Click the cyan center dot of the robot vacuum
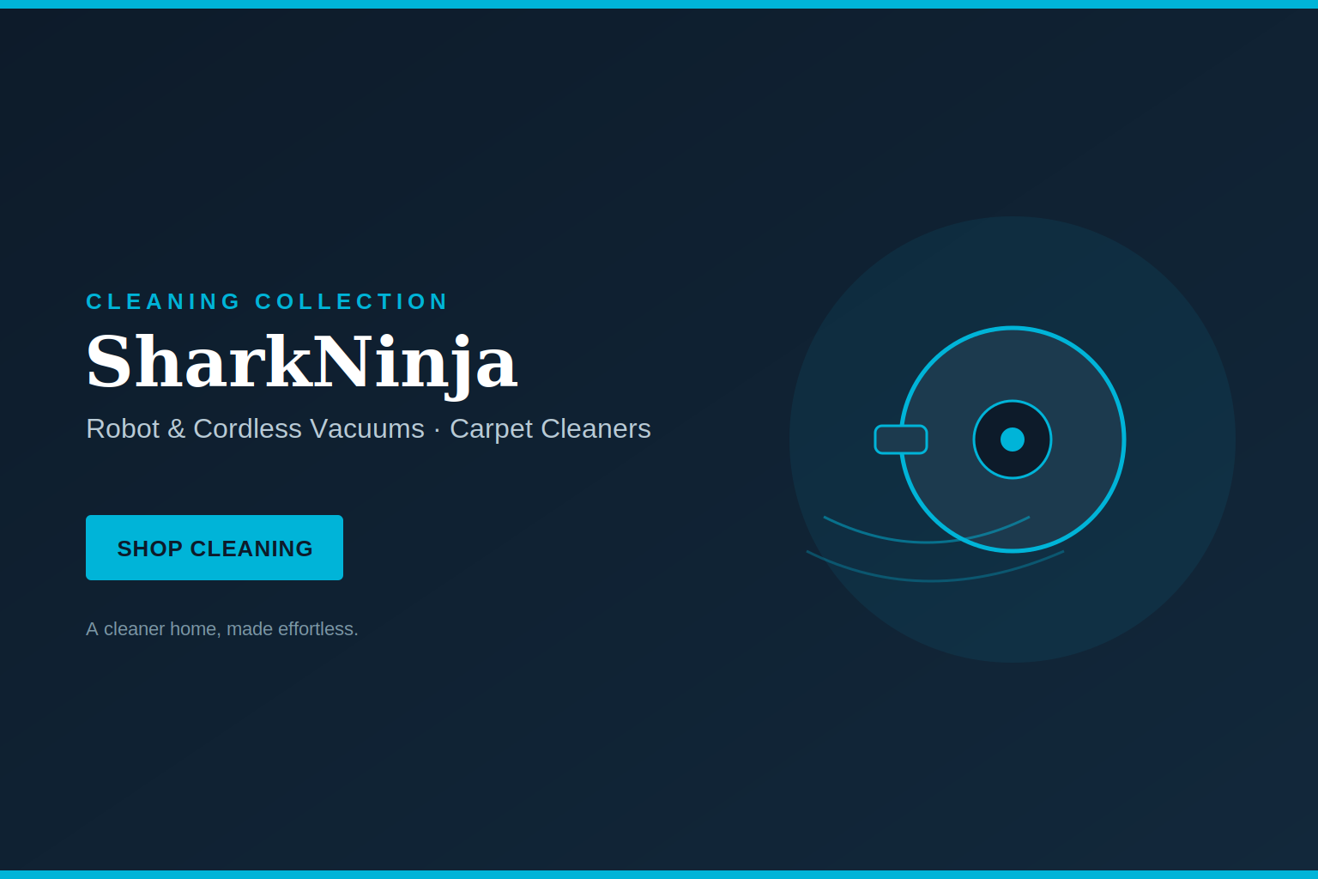 coord(1013,439)
